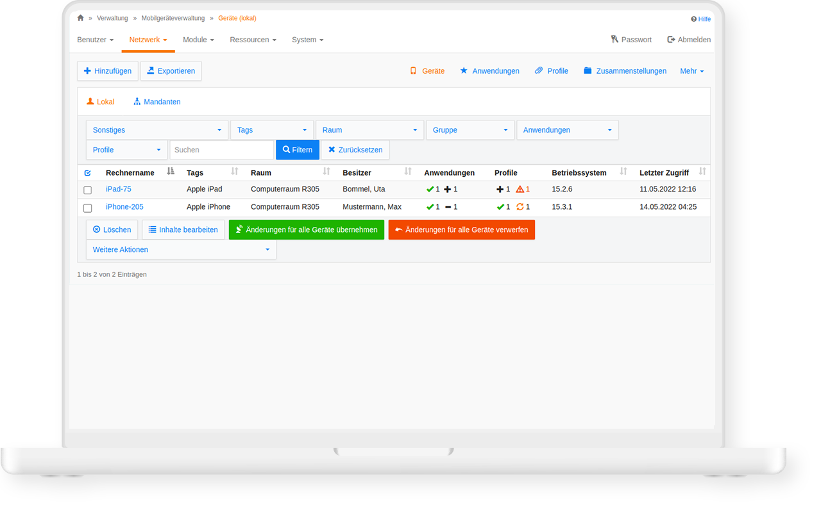This screenshot has width=821, height=512.
Task: Open the Tags filter dropdown
Action: point(272,130)
